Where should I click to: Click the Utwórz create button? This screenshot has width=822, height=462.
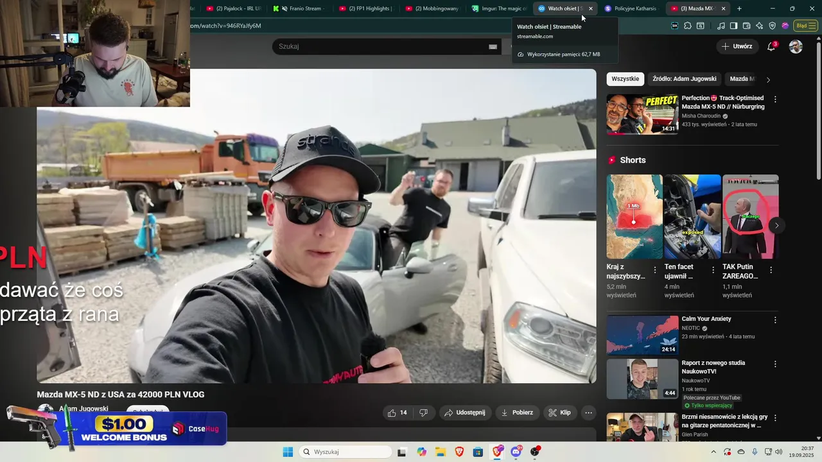(737, 46)
